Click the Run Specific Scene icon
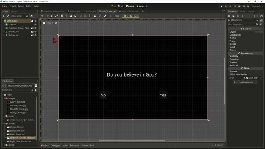Screen dimensions: 265x149 [243, 7]
